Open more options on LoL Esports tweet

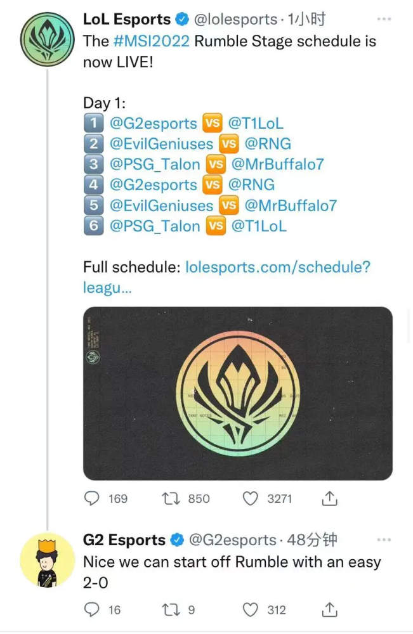tap(384, 19)
